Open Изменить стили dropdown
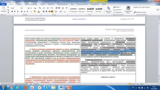Screen dimensions: 160x90 coord(108,10)
